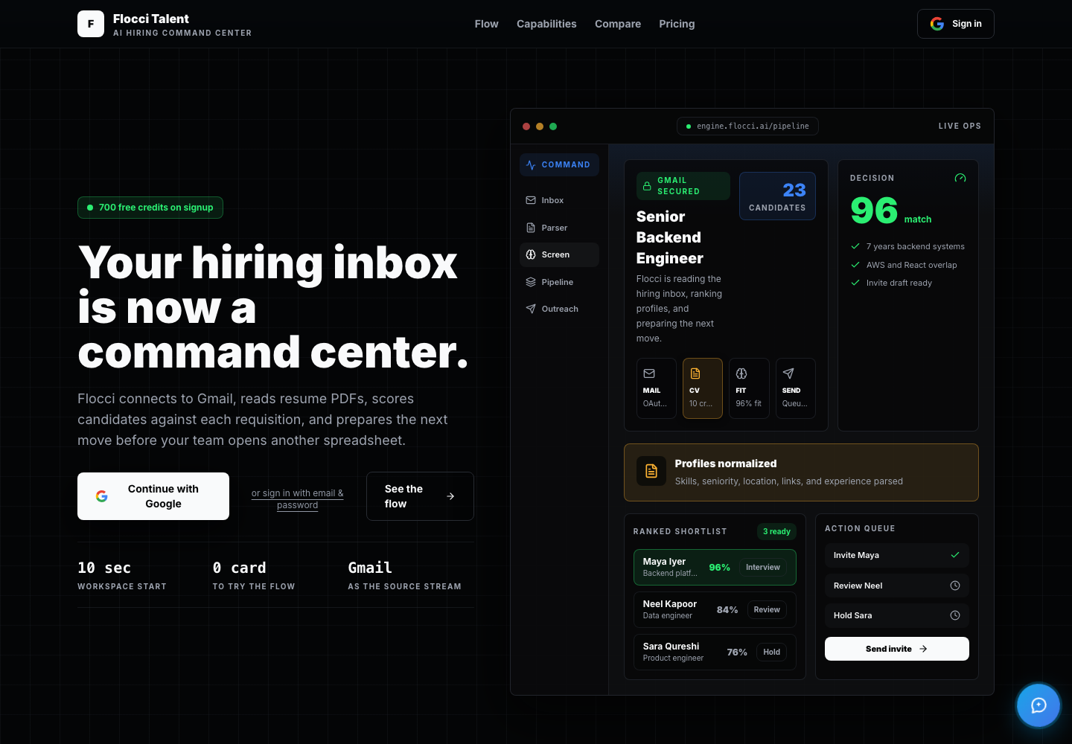Viewport: 1072px width, 744px height.
Task: Click the Profiles normalized document icon
Action: [651, 471]
